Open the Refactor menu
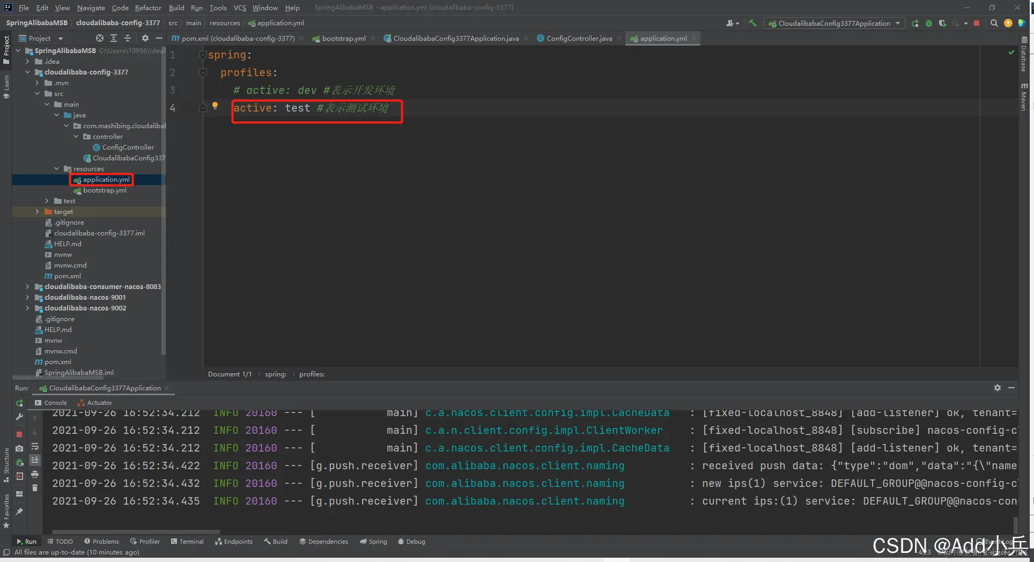 tap(148, 8)
